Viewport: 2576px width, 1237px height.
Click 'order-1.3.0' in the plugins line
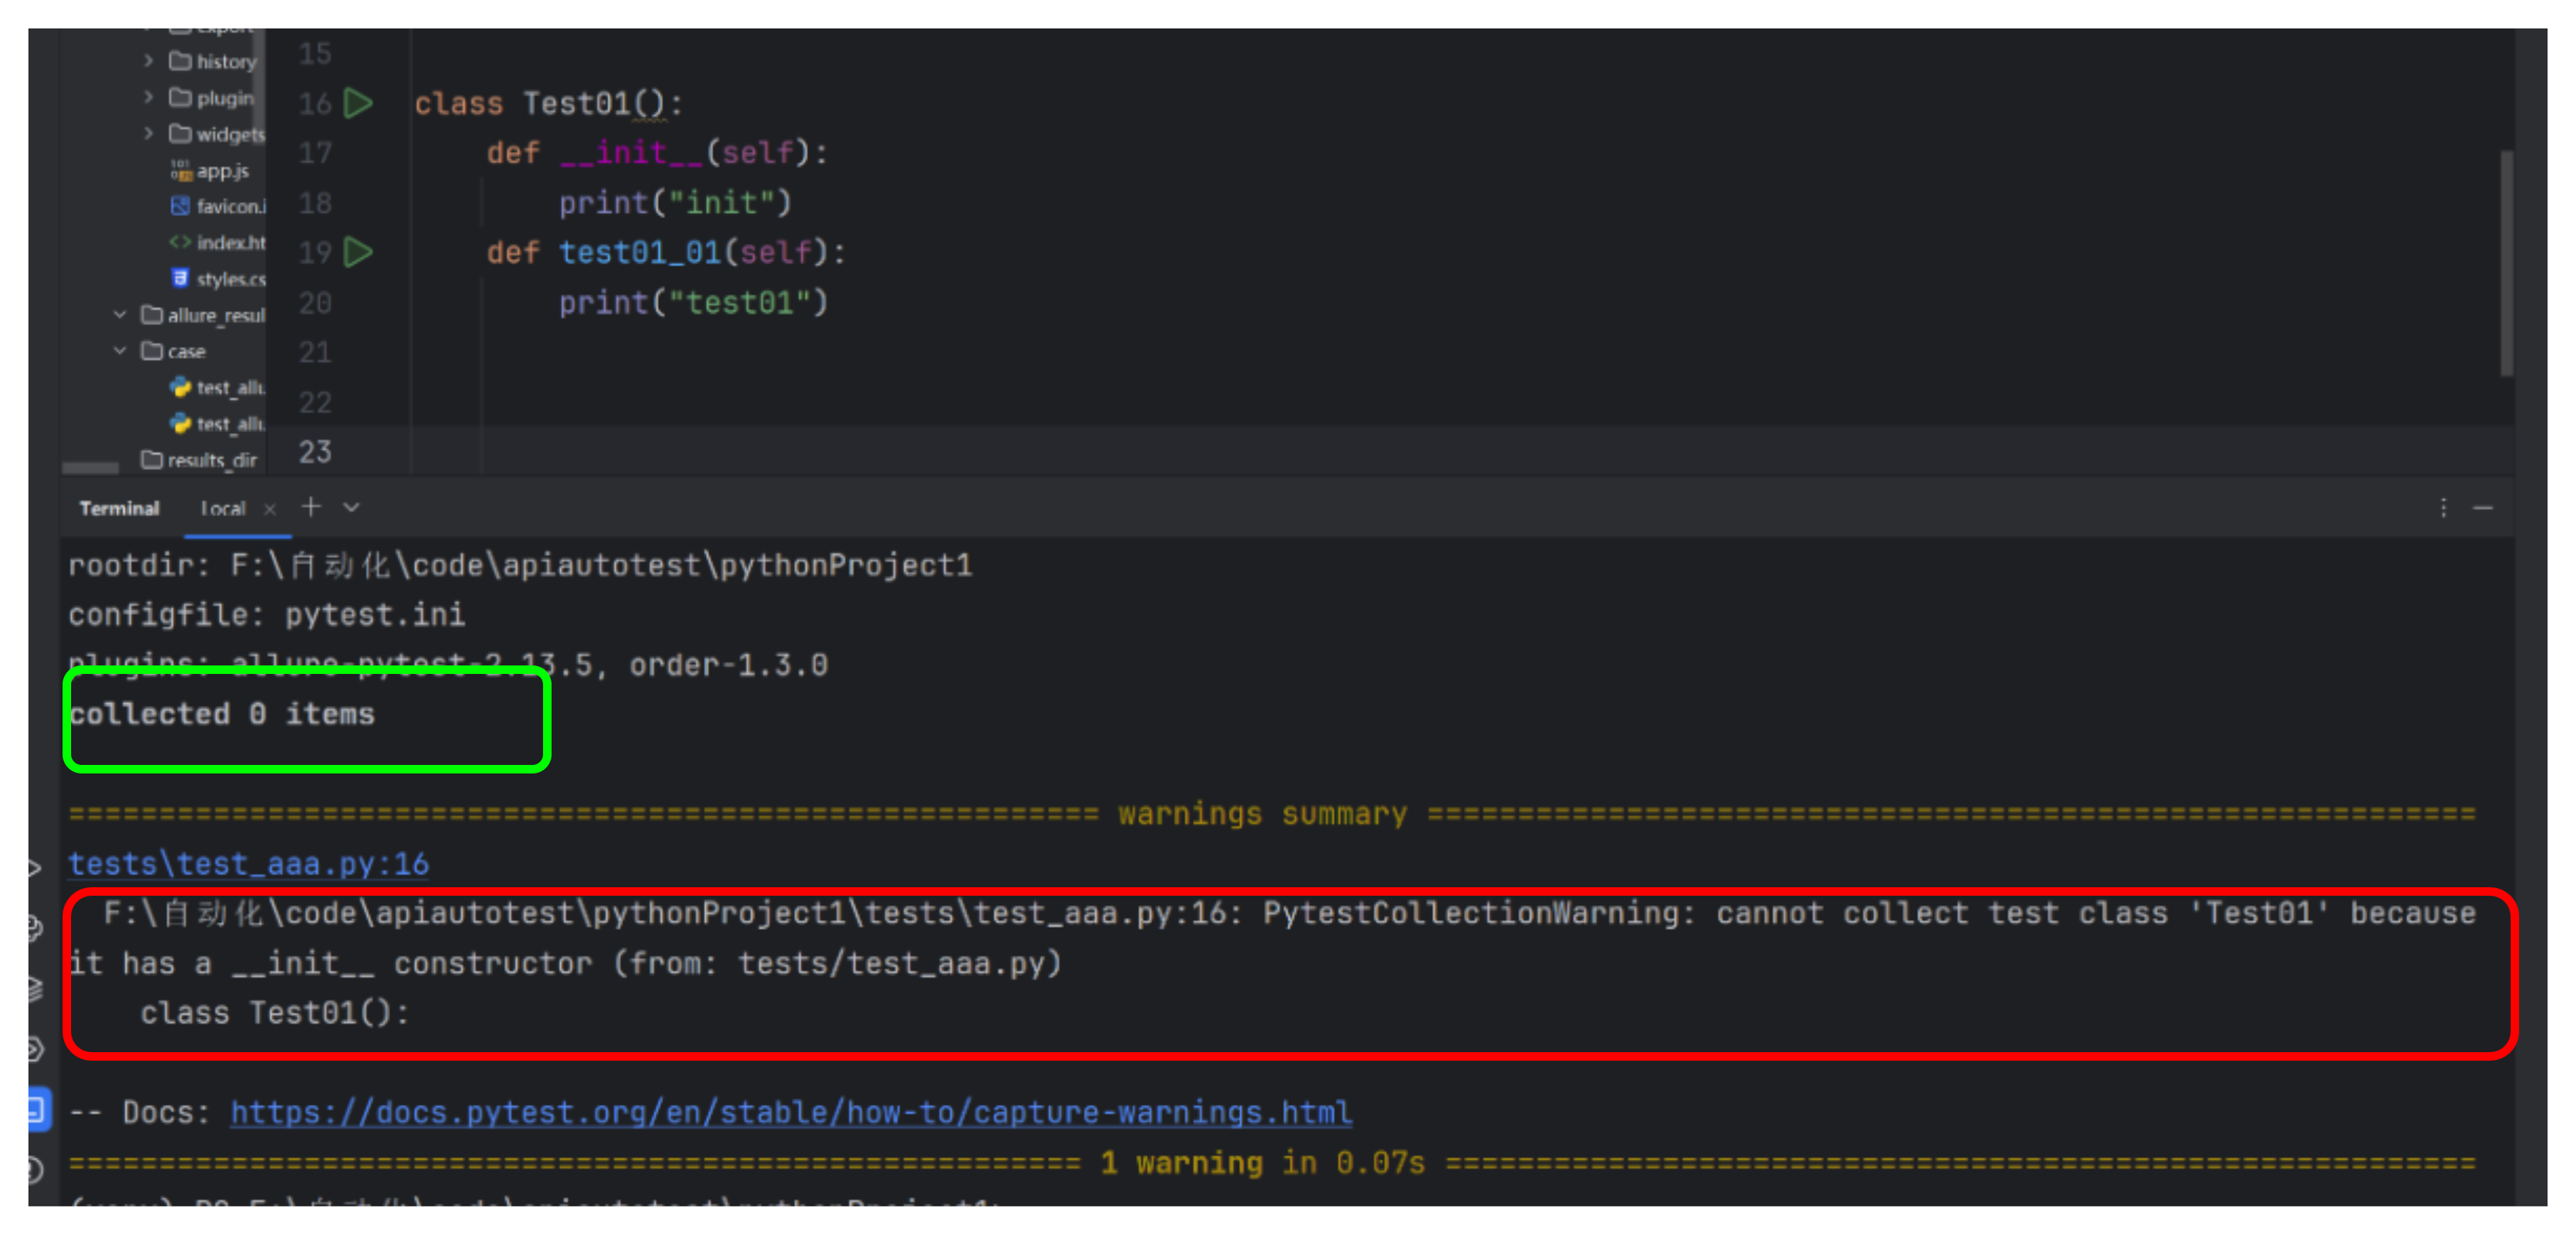(x=728, y=664)
